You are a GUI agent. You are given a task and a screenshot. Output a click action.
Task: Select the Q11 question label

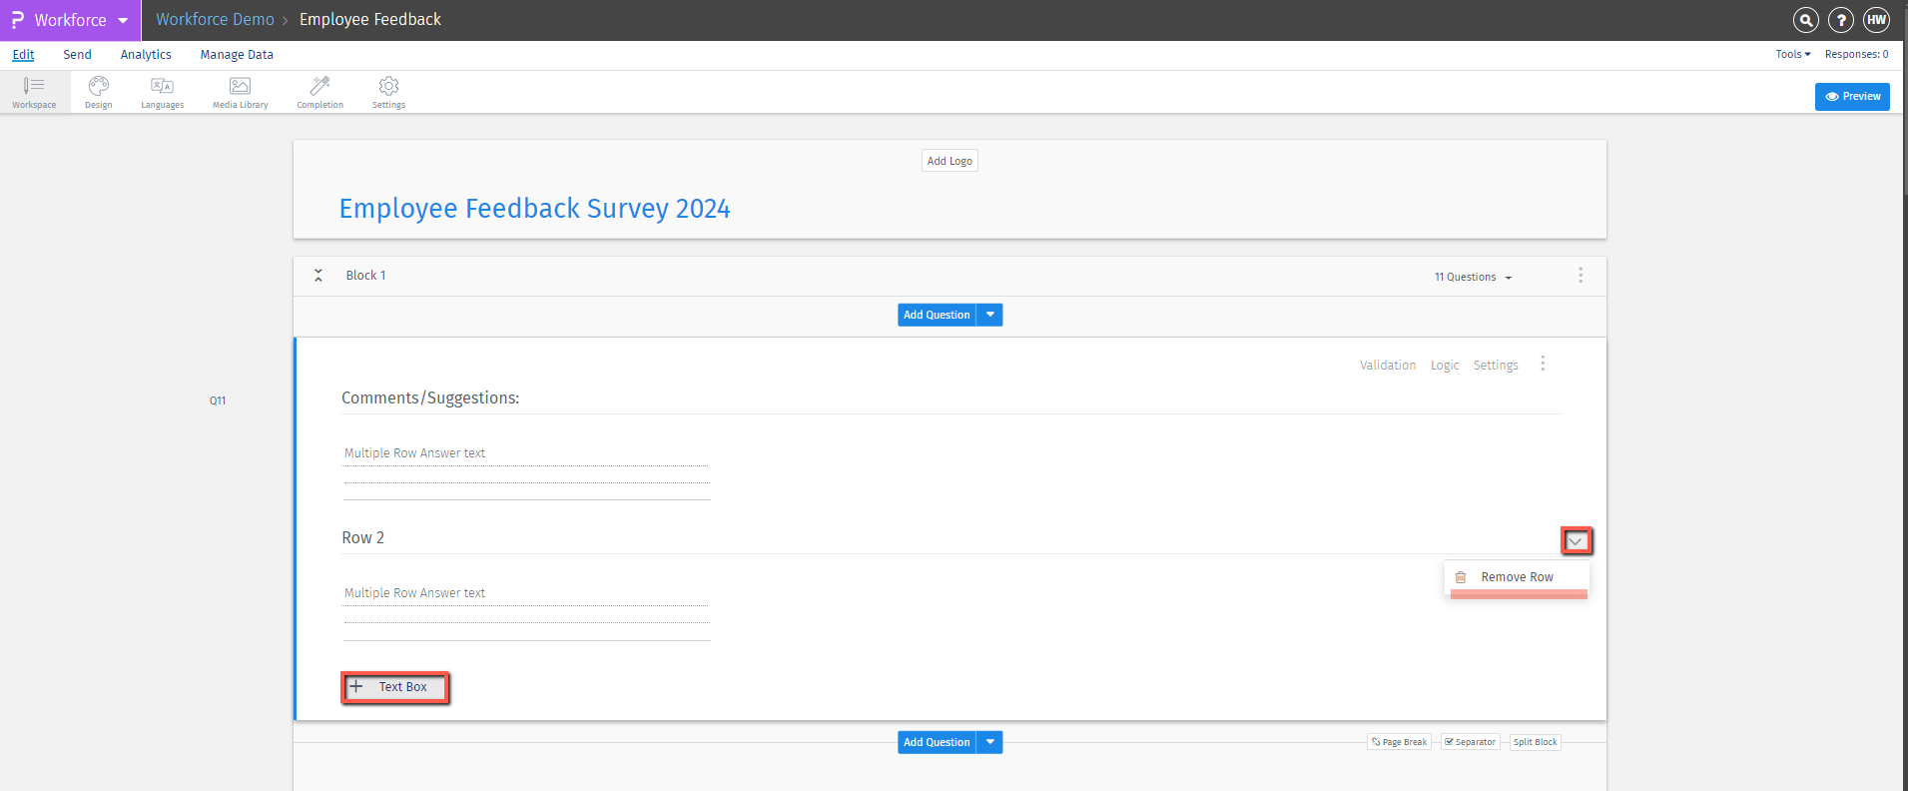click(x=218, y=400)
